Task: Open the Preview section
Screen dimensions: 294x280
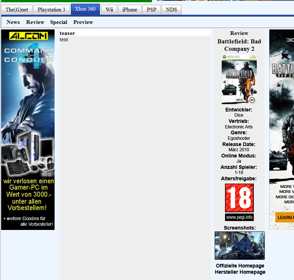Action: pyautogui.click(x=83, y=22)
